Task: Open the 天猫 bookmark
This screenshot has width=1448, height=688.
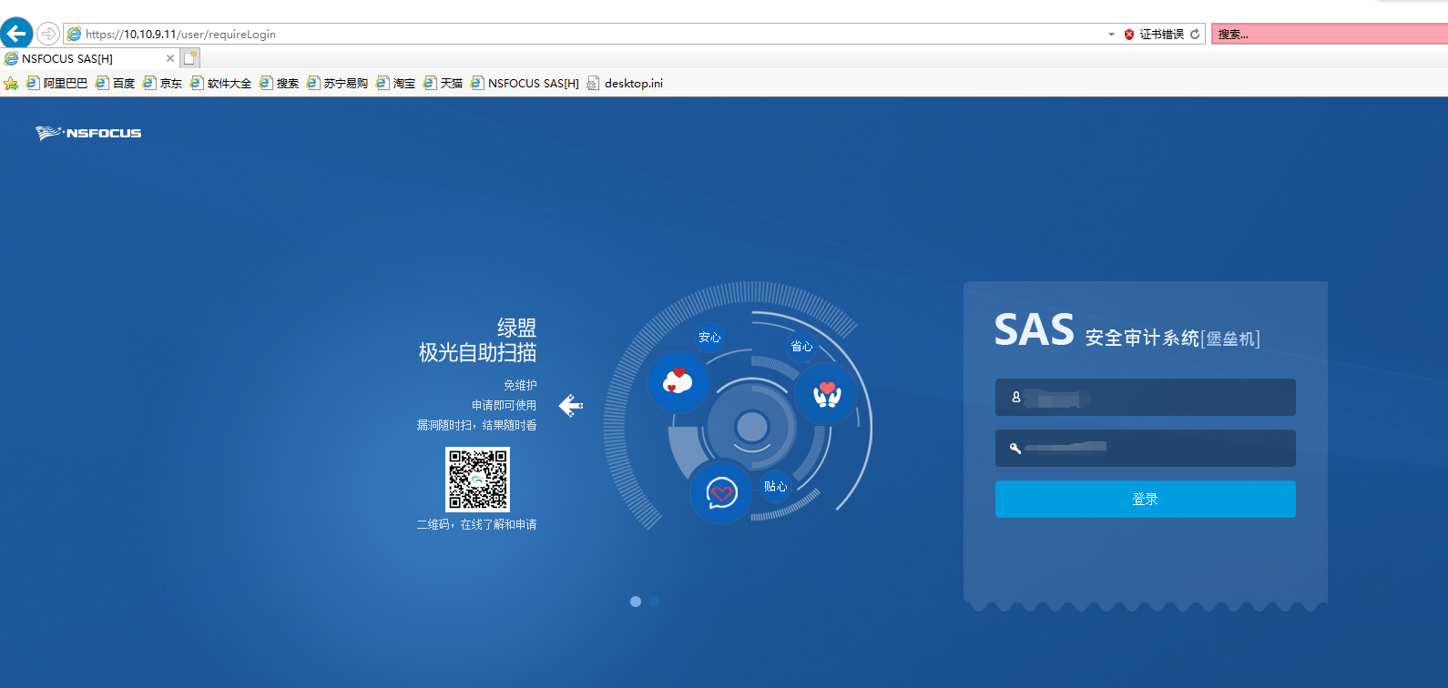Action: (444, 83)
